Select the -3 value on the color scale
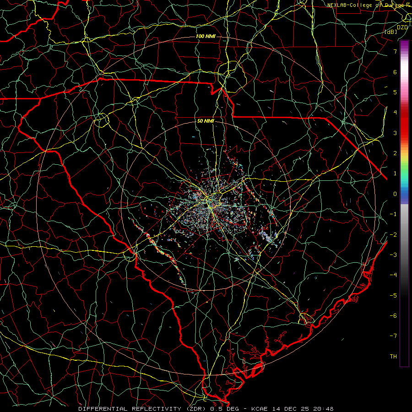412x412 pixels. [393, 255]
